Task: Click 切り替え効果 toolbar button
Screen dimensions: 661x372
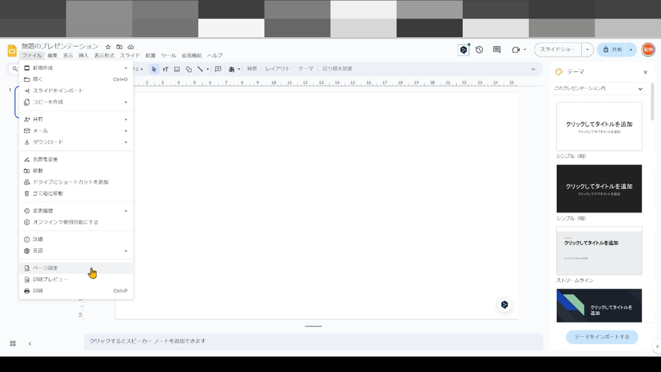Action: tap(337, 69)
